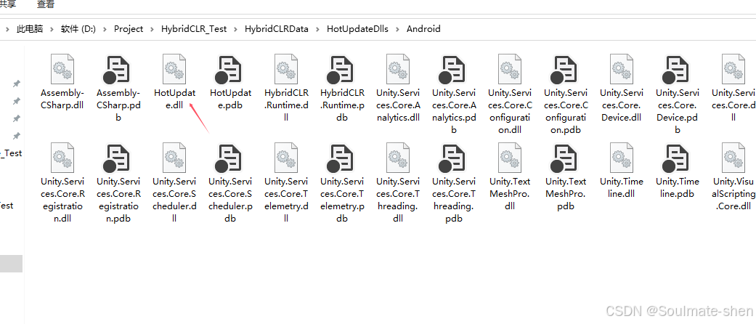Choose Unity.Services.Core.Scheduler.pdb icon
Screen dimensions: 756x324
pos(229,159)
